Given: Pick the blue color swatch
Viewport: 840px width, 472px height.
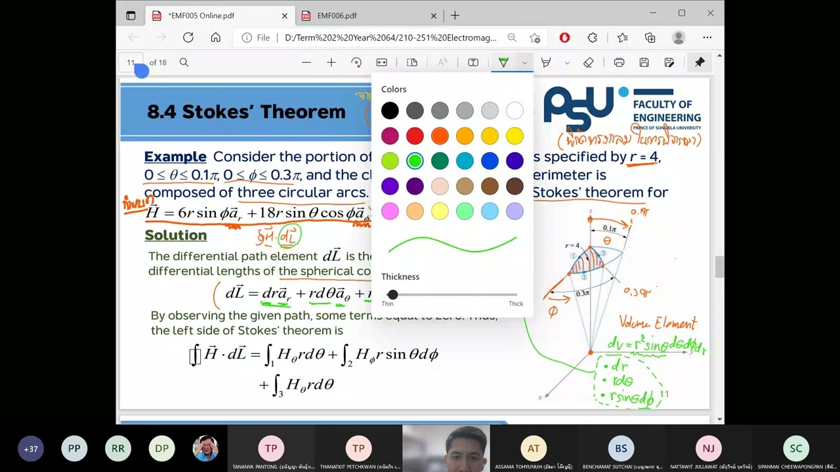Looking at the screenshot, I should coord(490,161).
